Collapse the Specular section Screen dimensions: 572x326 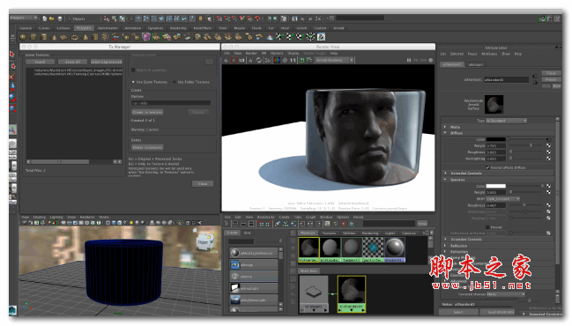tap(445, 180)
